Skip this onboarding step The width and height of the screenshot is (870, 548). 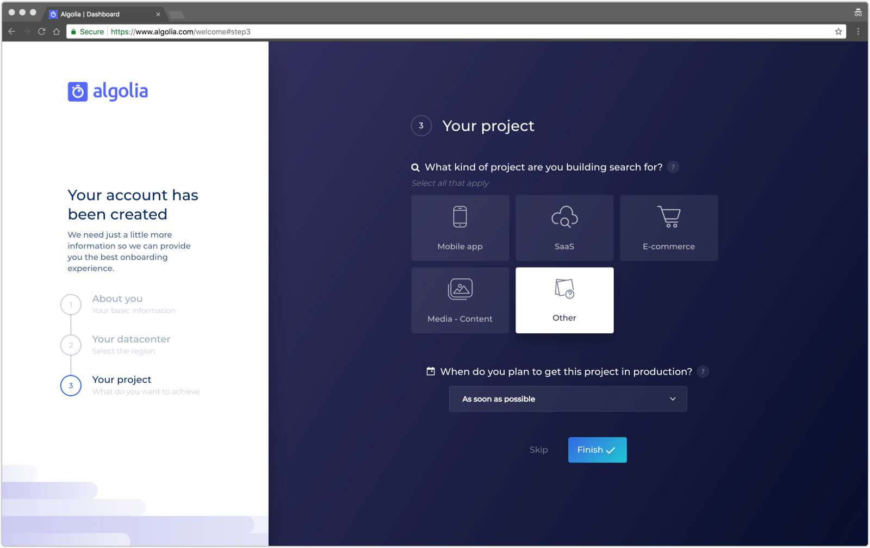(539, 450)
